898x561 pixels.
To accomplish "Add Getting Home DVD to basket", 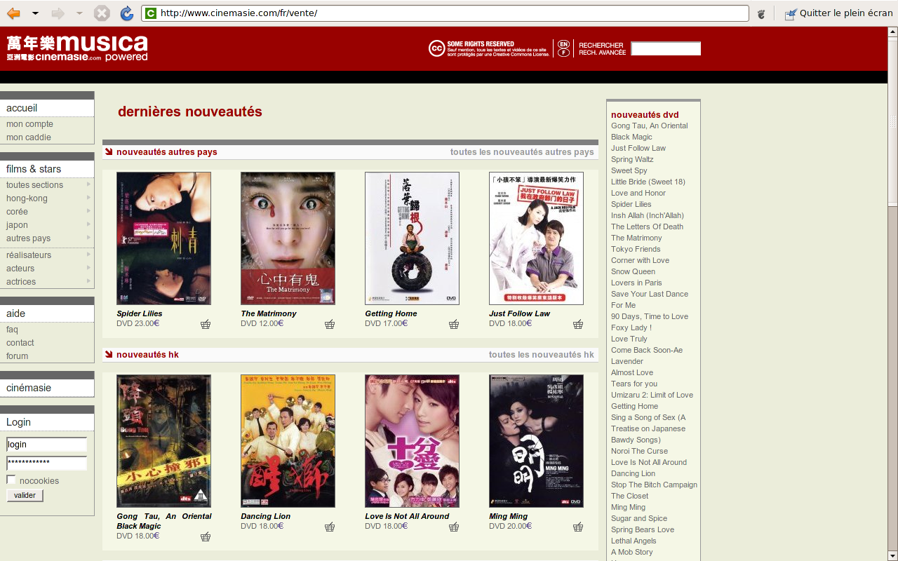I will point(454,324).
